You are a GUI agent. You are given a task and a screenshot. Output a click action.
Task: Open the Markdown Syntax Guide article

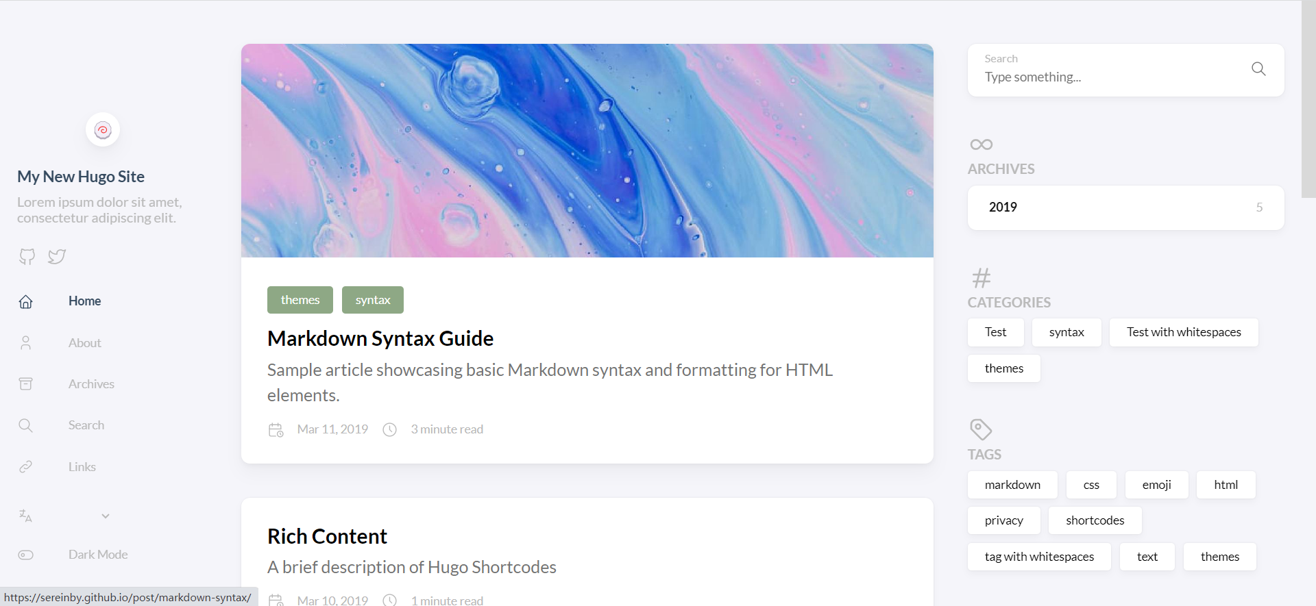coord(380,338)
